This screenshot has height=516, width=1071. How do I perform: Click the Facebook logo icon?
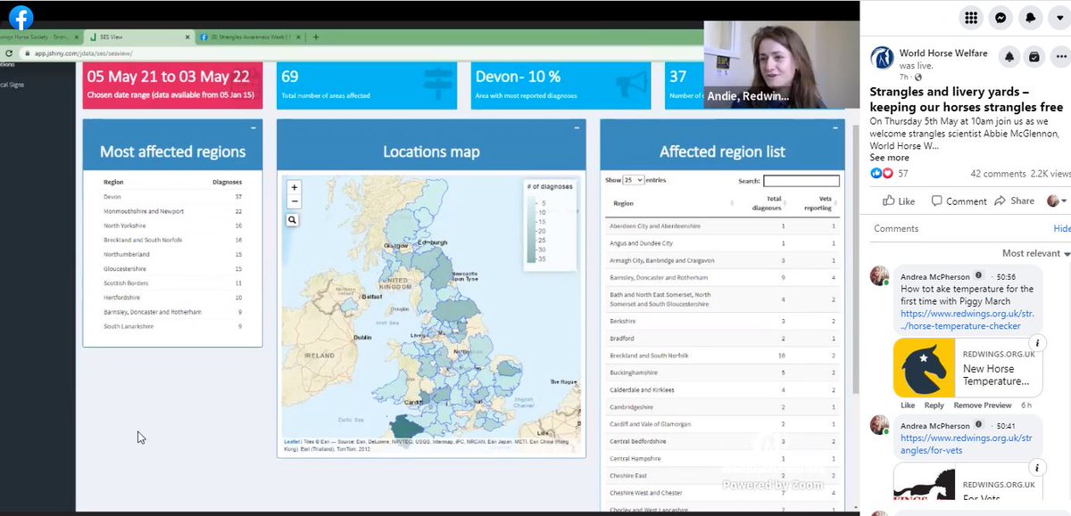pyautogui.click(x=21, y=17)
